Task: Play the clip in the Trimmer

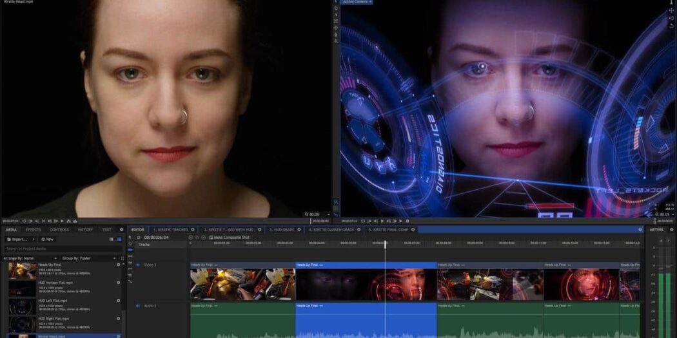Action: [x=62, y=221]
